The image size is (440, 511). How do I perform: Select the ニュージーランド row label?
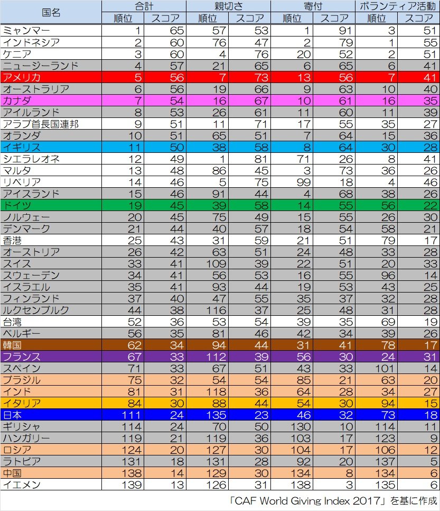[51, 66]
